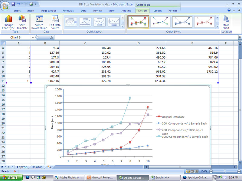Click the Windows start button
The height and width of the screenshot is (181, 242).
click(x=11, y=178)
